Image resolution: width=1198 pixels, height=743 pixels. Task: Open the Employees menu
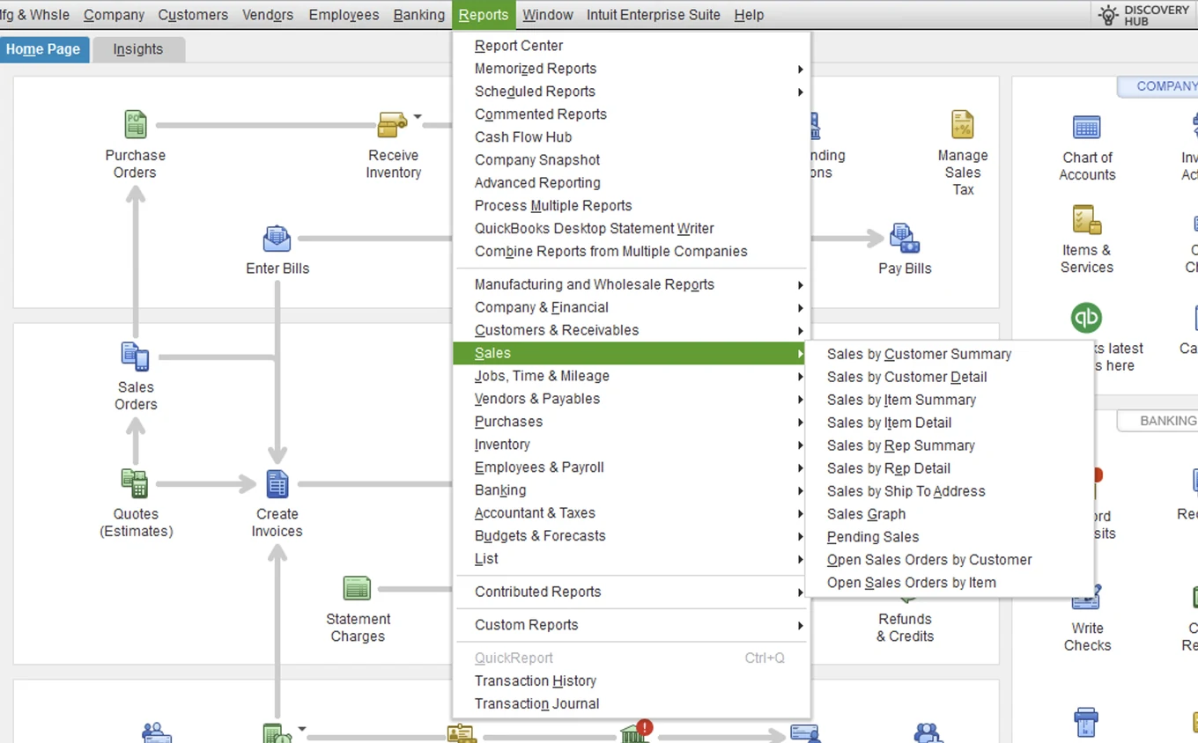pos(344,15)
